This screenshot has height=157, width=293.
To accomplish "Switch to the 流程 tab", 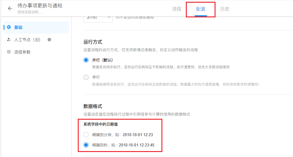I will click(177, 9).
